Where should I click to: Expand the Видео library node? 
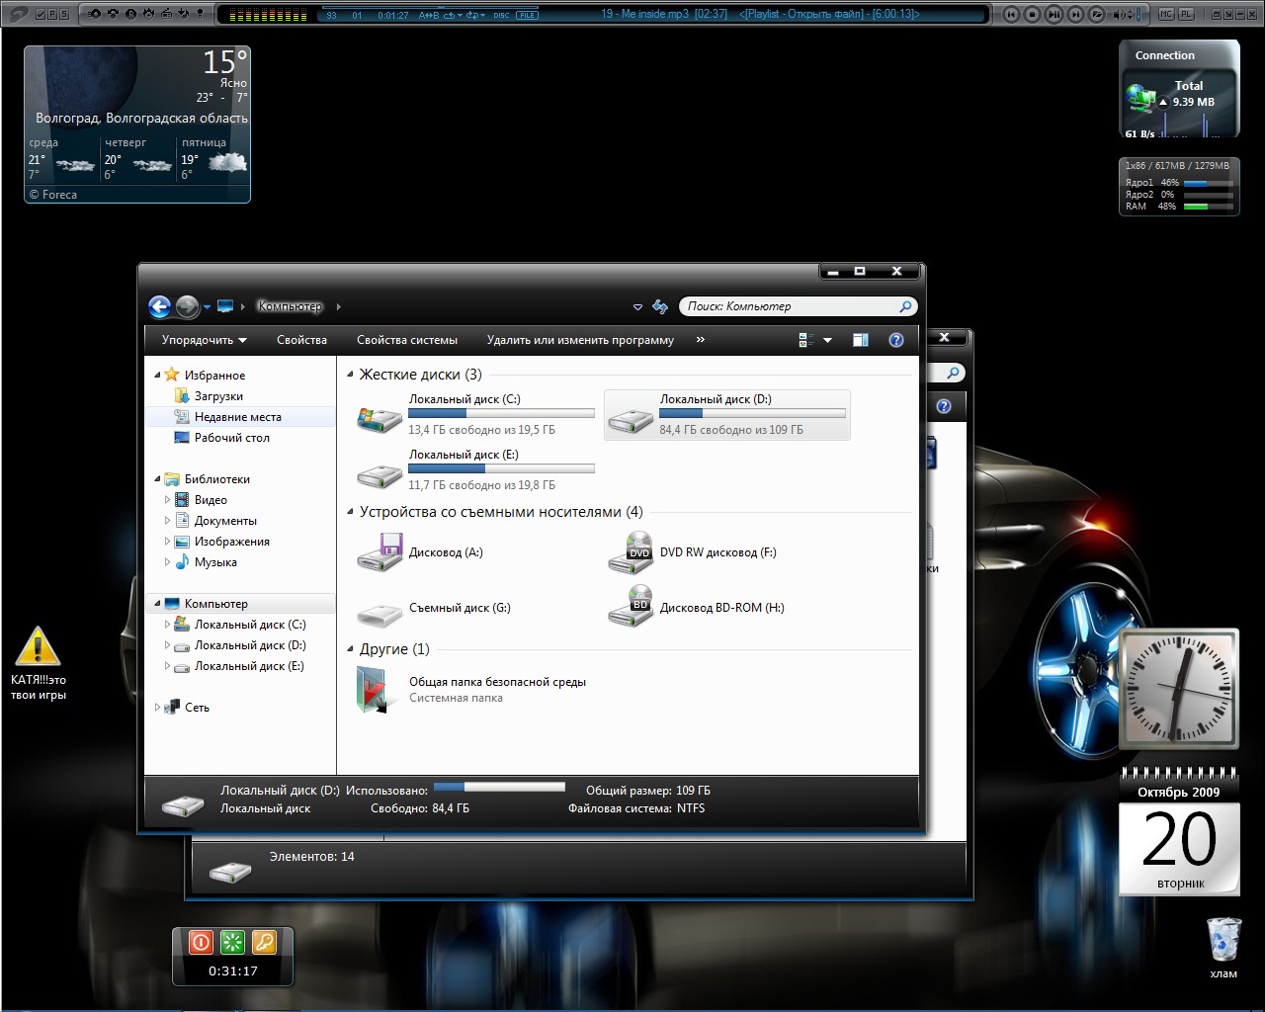pos(167,500)
